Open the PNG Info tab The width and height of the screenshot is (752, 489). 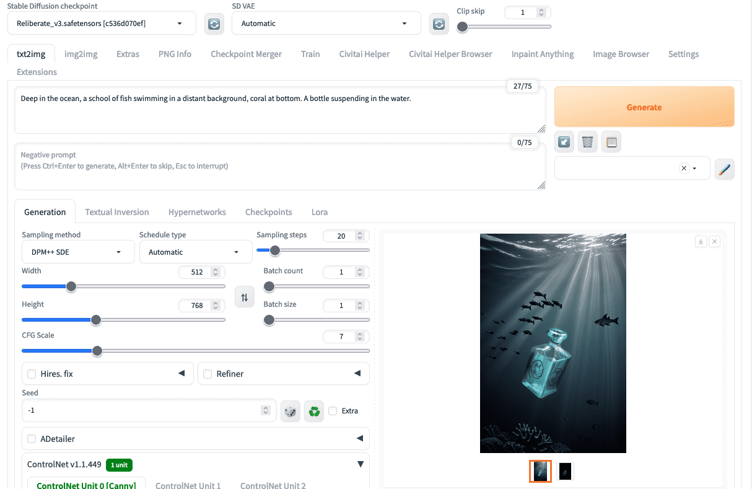[175, 54]
